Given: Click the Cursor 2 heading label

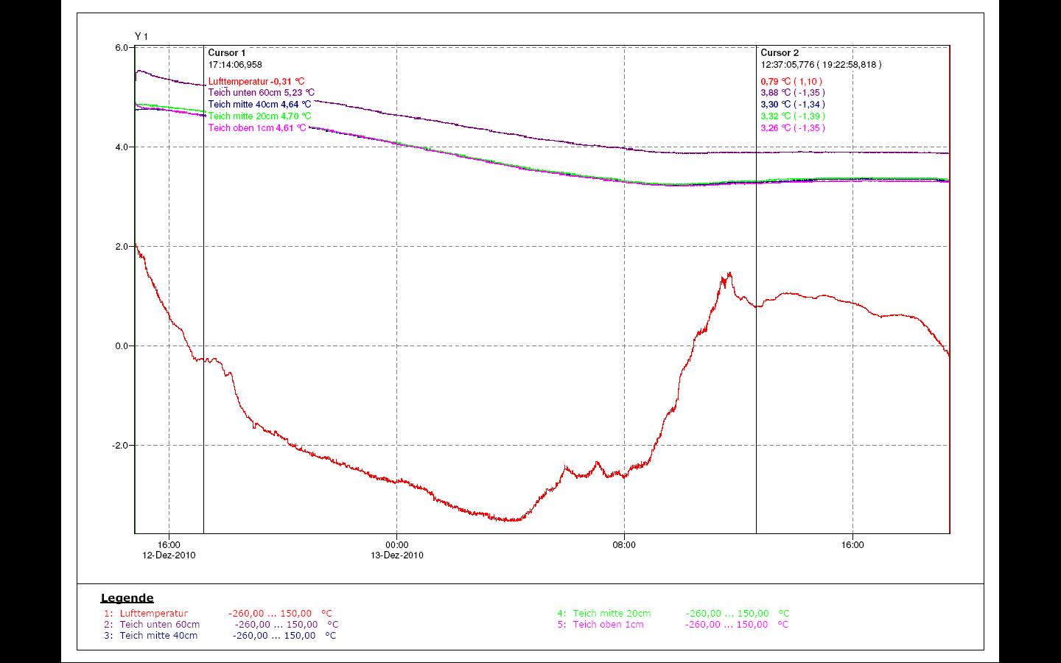Looking at the screenshot, I should pos(780,53).
